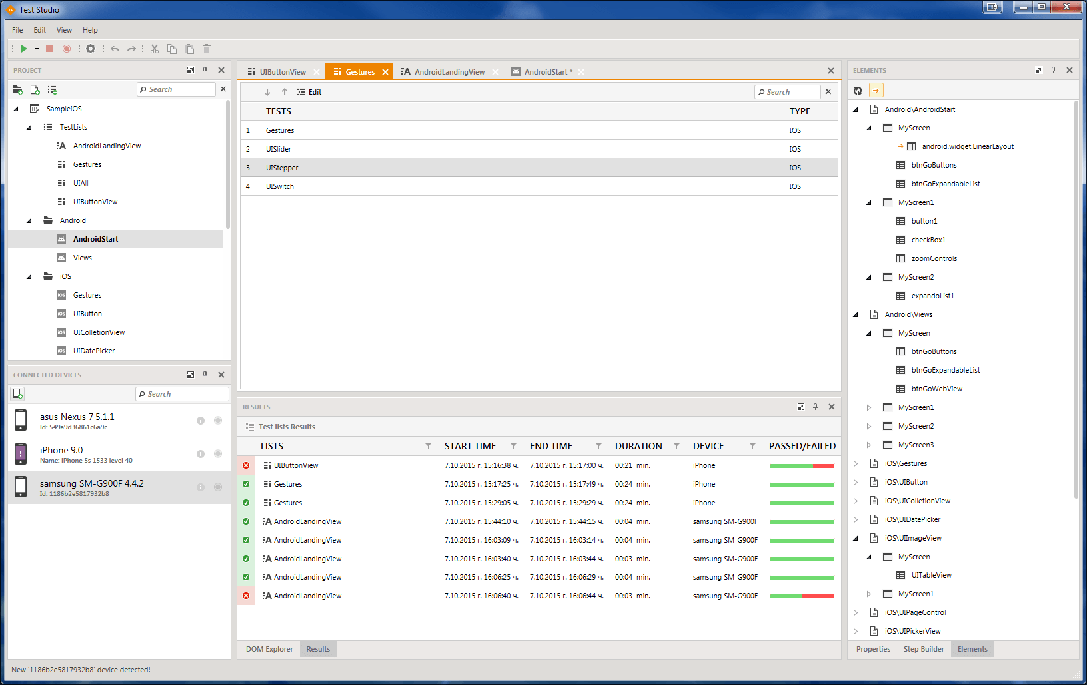1087x685 pixels.
Task: Click the add folder icon in Project panel
Action: pyautogui.click(x=18, y=90)
